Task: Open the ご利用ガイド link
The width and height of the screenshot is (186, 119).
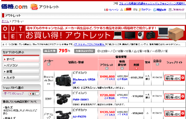Action: [x=176, y=10]
